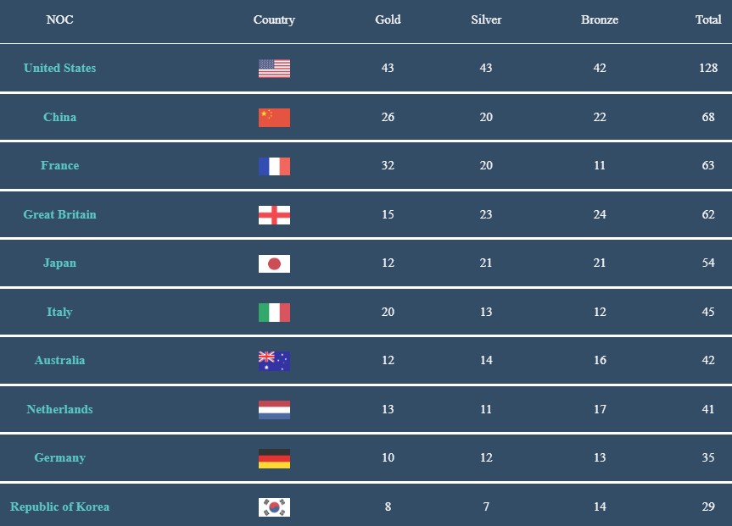This screenshot has height=526, width=732.
Task: Click the Australia flag icon
Action: tap(274, 361)
